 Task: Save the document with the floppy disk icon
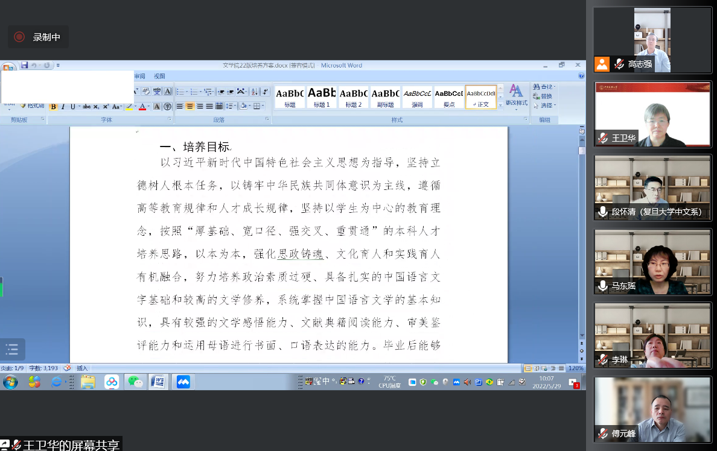25,65
